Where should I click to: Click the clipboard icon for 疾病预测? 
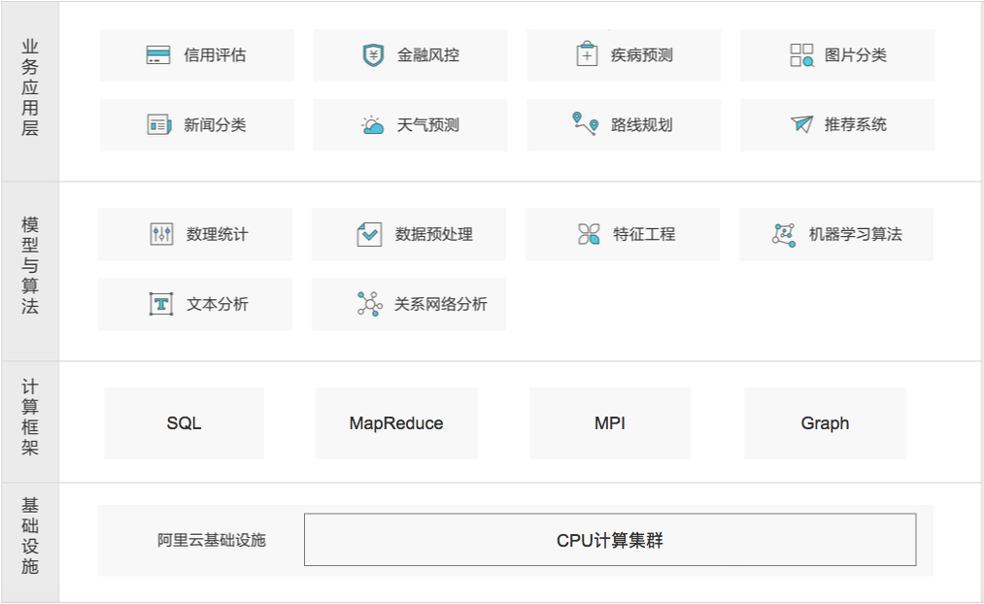(587, 55)
